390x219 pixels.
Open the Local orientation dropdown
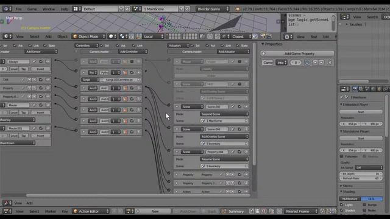tap(153, 36)
